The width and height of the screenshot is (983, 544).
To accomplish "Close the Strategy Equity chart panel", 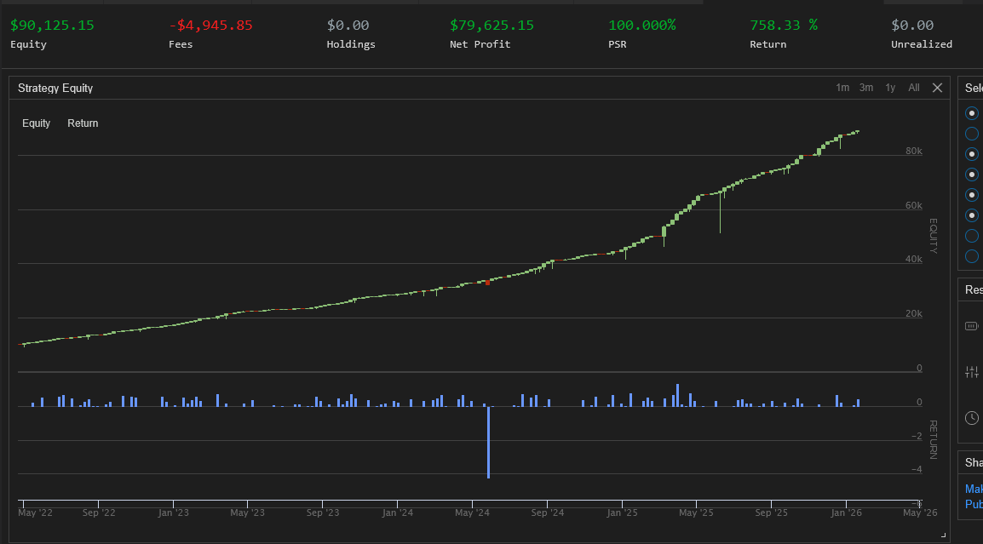I will (x=937, y=88).
